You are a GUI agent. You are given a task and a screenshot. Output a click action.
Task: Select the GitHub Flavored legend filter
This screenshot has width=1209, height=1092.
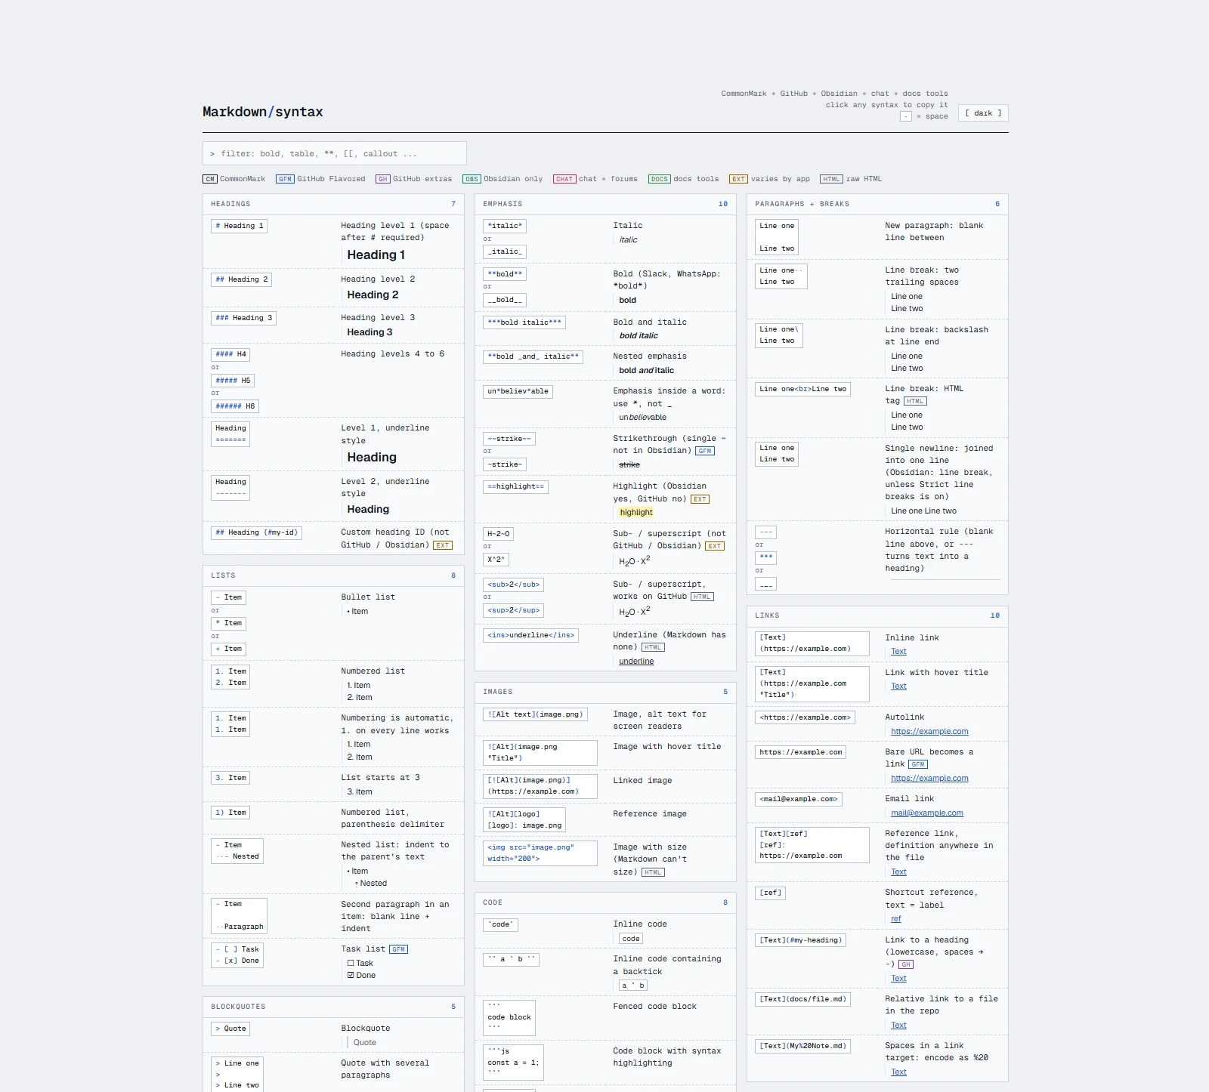click(320, 179)
